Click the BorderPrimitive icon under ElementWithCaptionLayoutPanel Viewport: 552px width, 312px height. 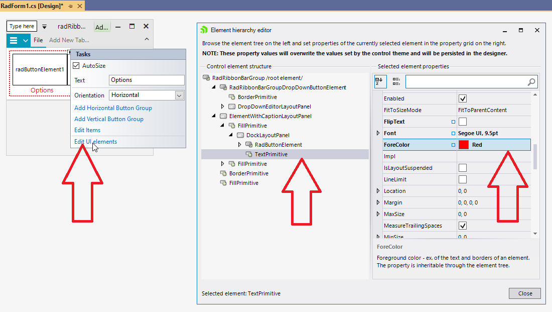(x=223, y=173)
